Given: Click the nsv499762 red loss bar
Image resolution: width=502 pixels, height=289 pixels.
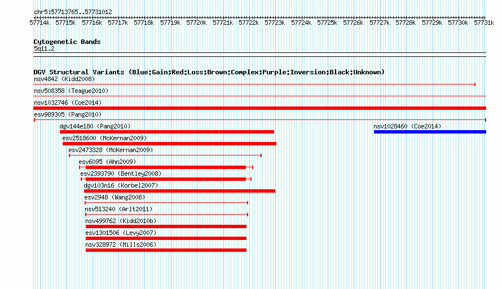Looking at the screenshot, I should 166,226.
